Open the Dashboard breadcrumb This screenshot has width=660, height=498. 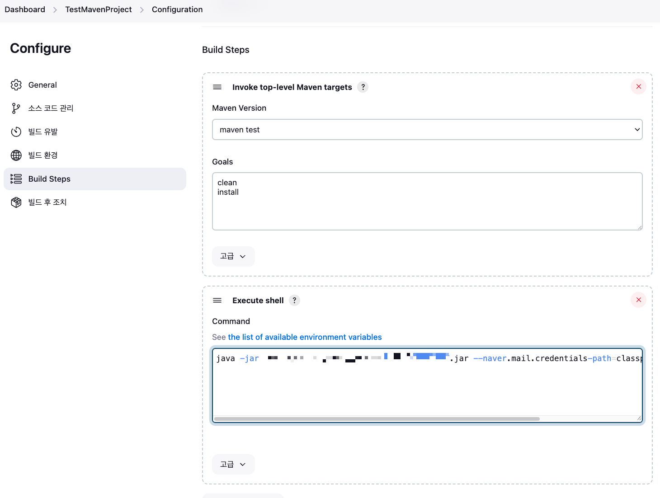(x=25, y=9)
